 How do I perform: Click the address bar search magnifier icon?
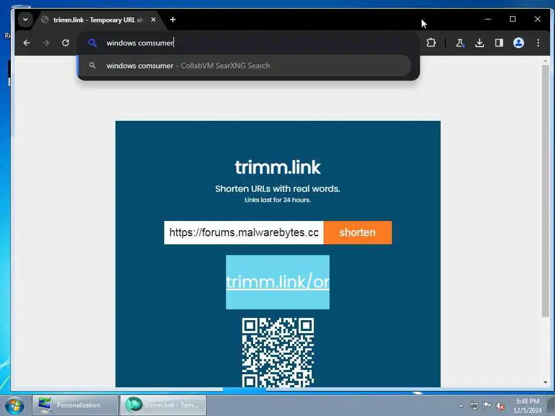(x=92, y=43)
